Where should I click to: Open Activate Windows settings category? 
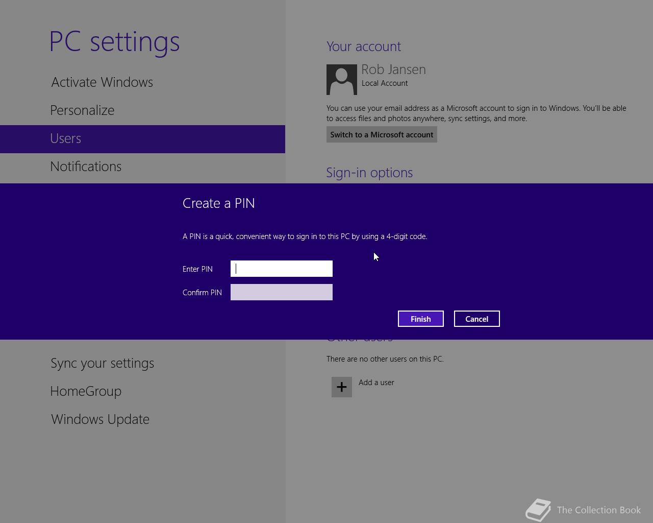[x=102, y=82]
